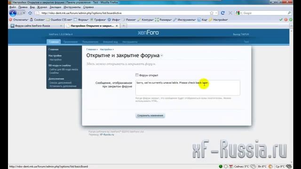This screenshot has height=169, width=301.
Task: Open the Файл menu
Action: tap(13, 7)
